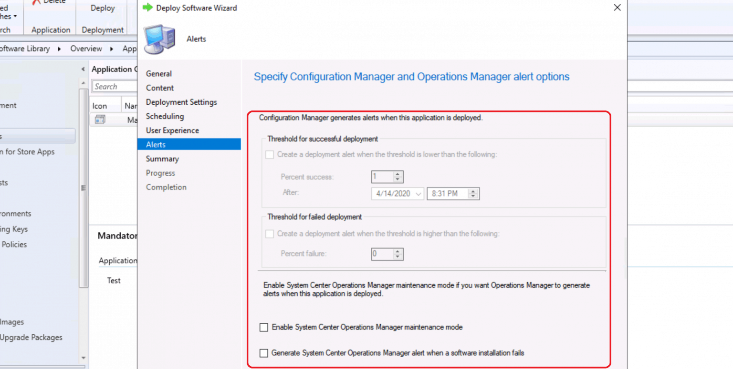Viewport: 733px width, 369px height.
Task: Click the Delete ribbon icon
Action: pyautogui.click(x=36, y=2)
